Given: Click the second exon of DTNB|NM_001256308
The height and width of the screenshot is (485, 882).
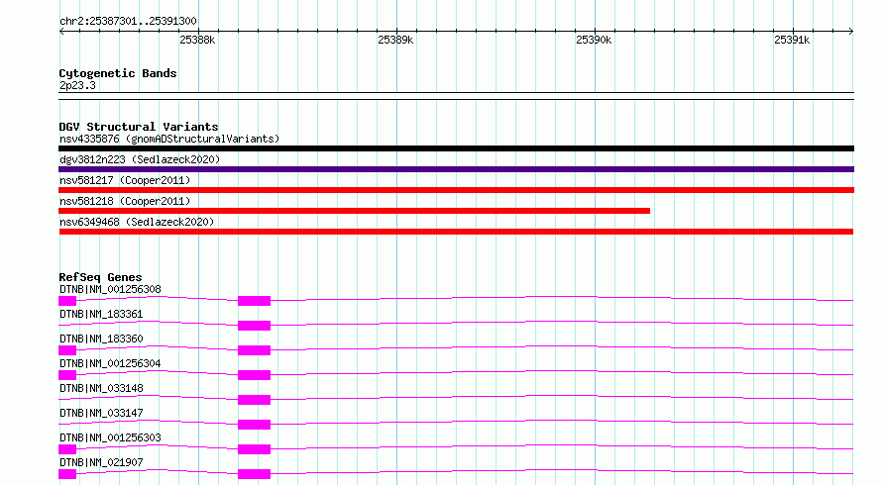Looking at the screenshot, I should (x=255, y=301).
